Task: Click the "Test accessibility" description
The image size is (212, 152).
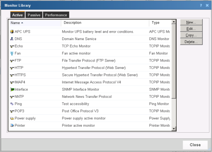Action: (x=76, y=104)
